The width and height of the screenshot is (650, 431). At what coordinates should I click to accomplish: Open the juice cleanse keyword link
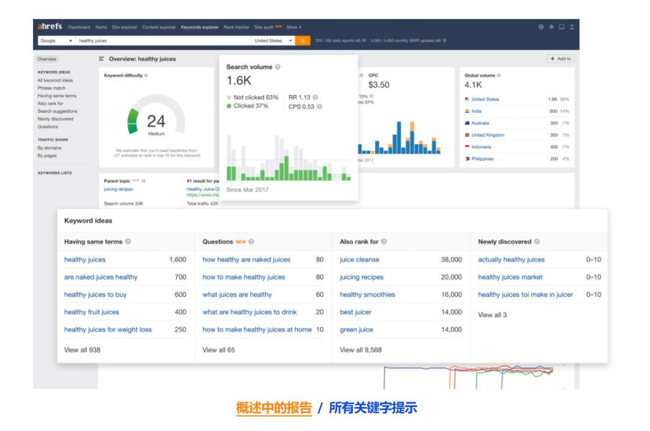359,260
